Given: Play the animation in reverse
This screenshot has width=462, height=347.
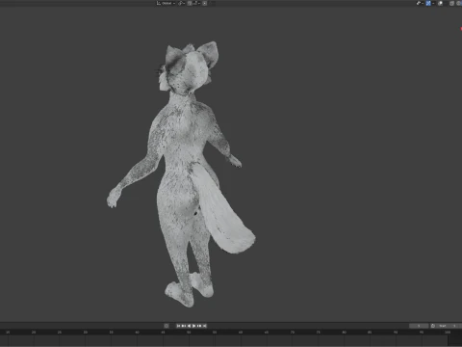Looking at the screenshot, I should pos(189,326).
